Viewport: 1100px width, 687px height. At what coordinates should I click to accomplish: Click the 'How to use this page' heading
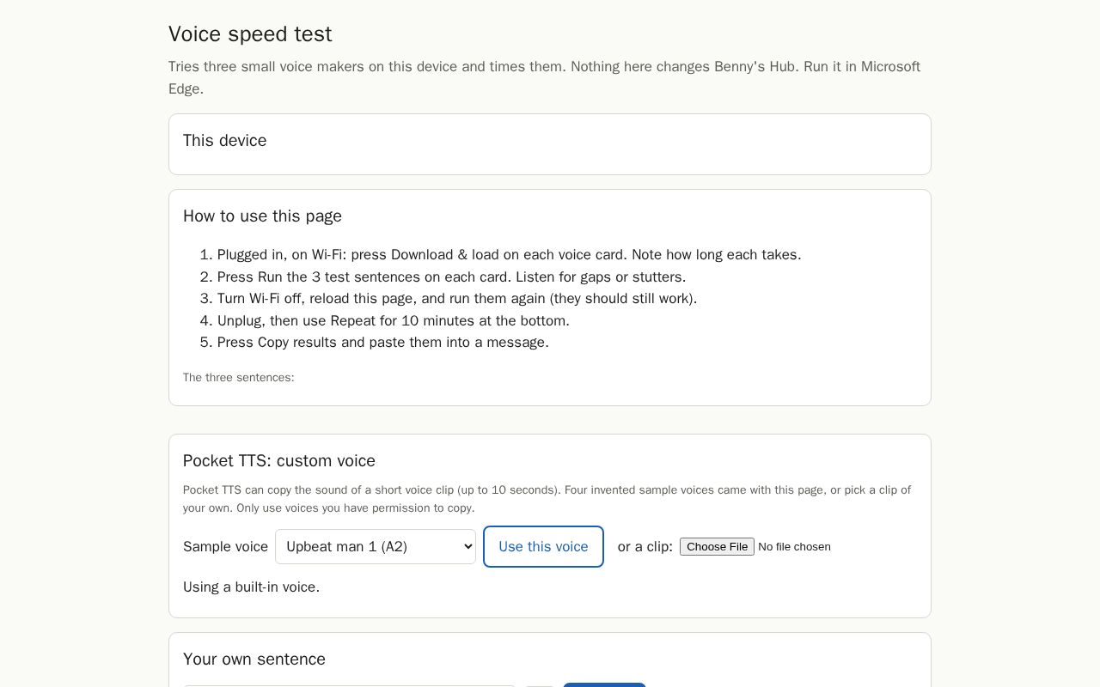click(262, 216)
